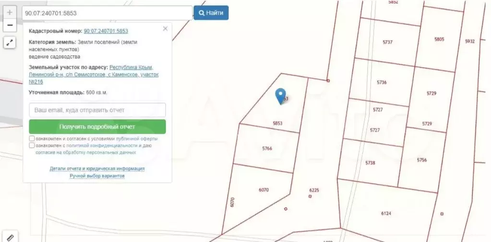Click Получить подробный отчет green button
Screen dimensions: 491x242
coord(97,127)
